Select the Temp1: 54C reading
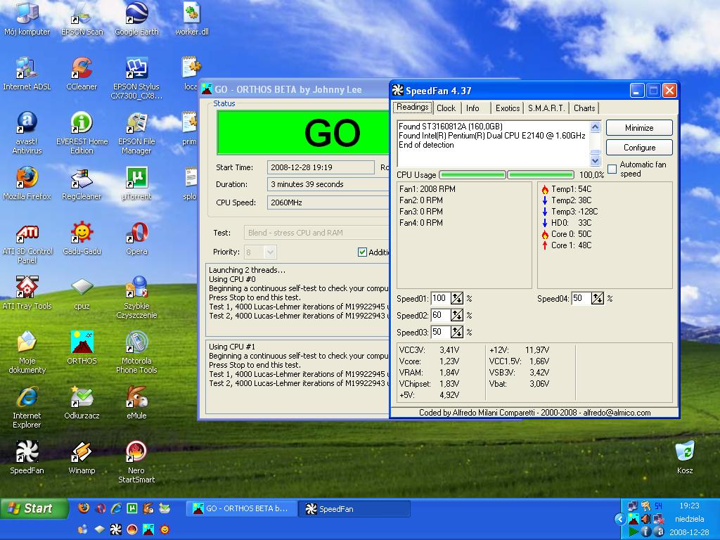 point(567,189)
